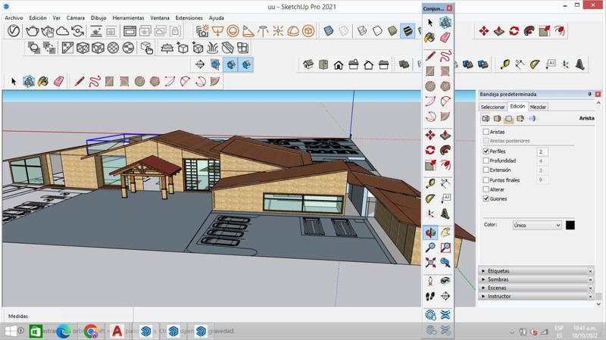606x340 pixels.
Task: Expand the Etiquetas panel
Action: [536, 271]
